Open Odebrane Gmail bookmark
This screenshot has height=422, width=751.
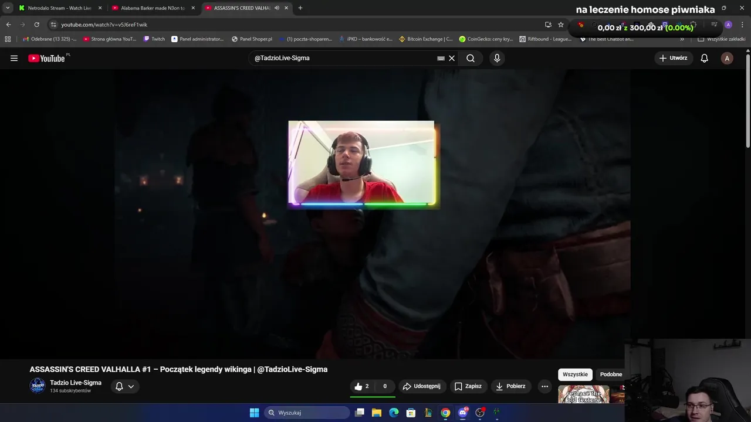49,39
